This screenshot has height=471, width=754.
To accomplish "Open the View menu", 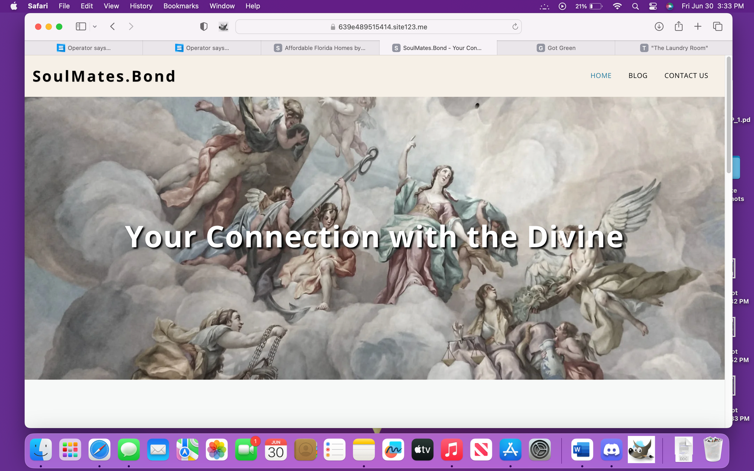I will click(x=111, y=6).
